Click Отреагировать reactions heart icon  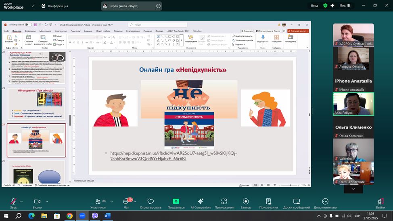(x=151, y=202)
